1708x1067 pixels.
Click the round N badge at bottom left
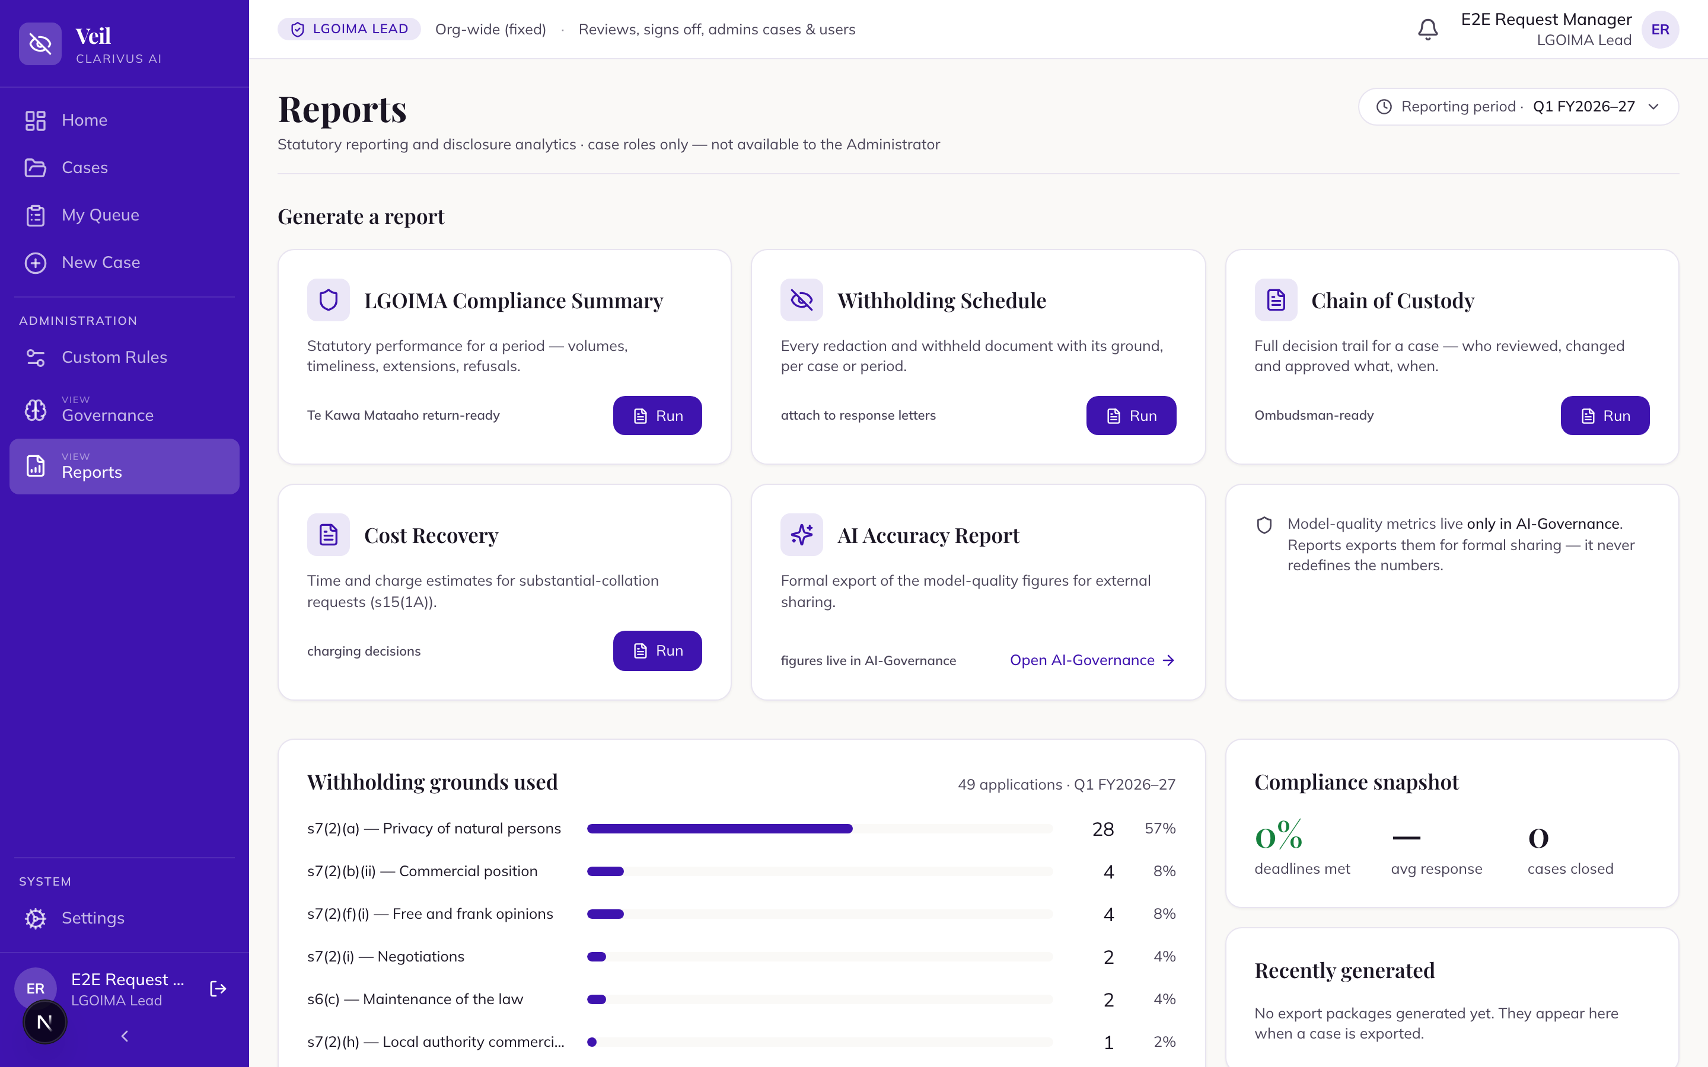click(44, 1022)
